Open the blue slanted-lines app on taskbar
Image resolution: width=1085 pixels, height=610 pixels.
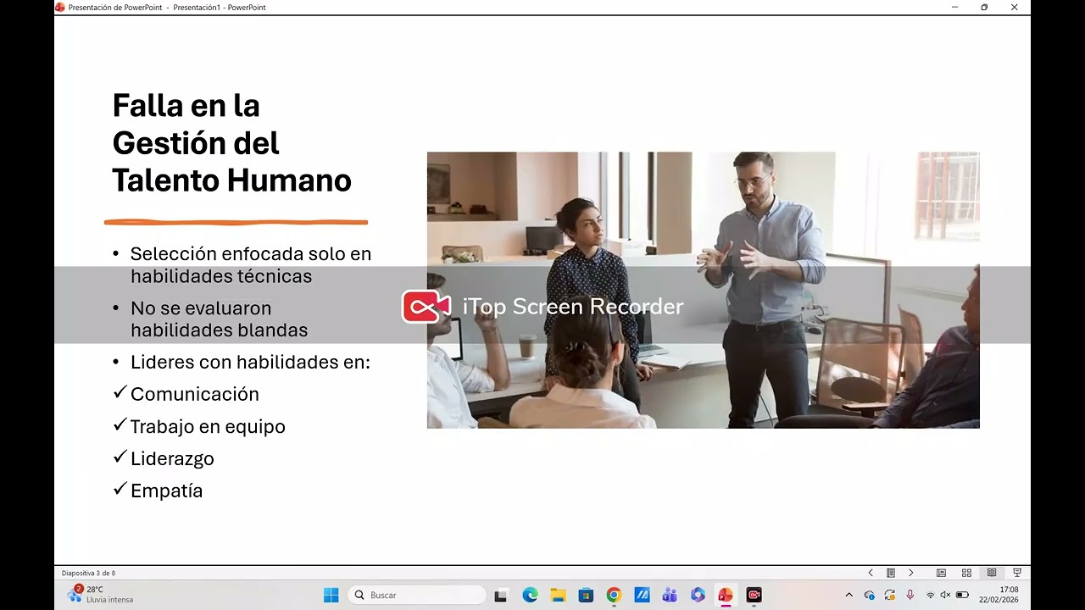click(x=642, y=595)
